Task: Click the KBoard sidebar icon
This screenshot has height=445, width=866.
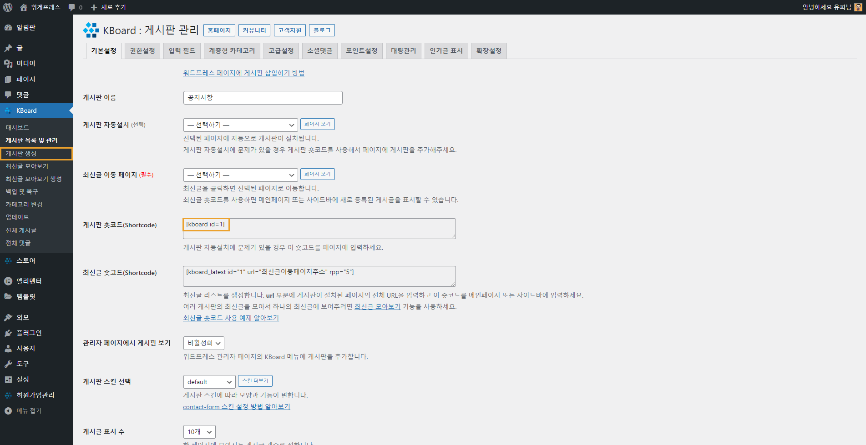Action: pyautogui.click(x=8, y=110)
